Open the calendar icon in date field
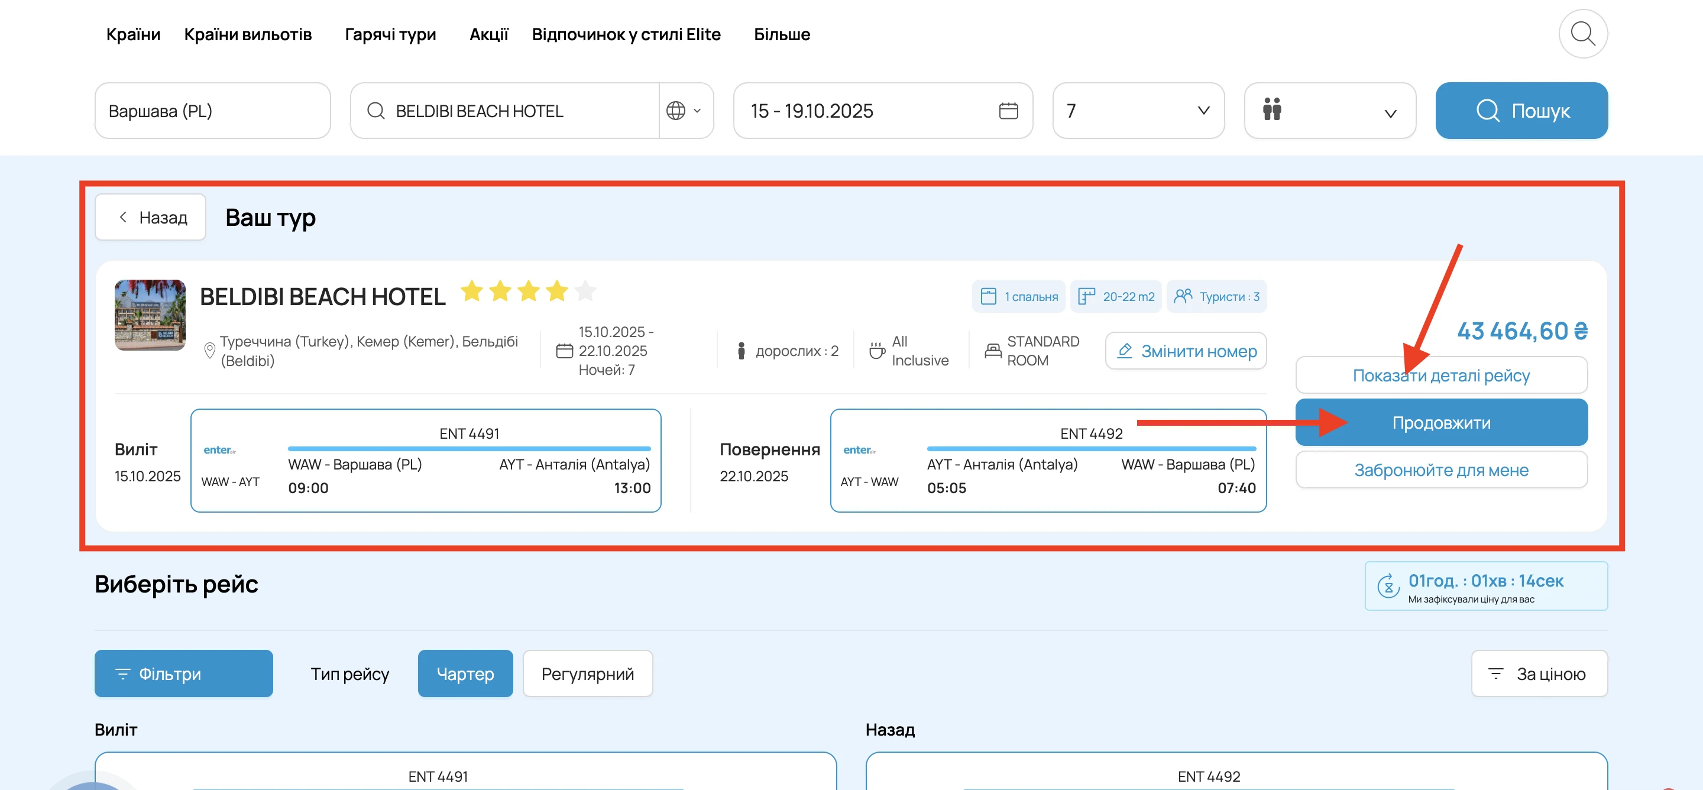 1008,111
